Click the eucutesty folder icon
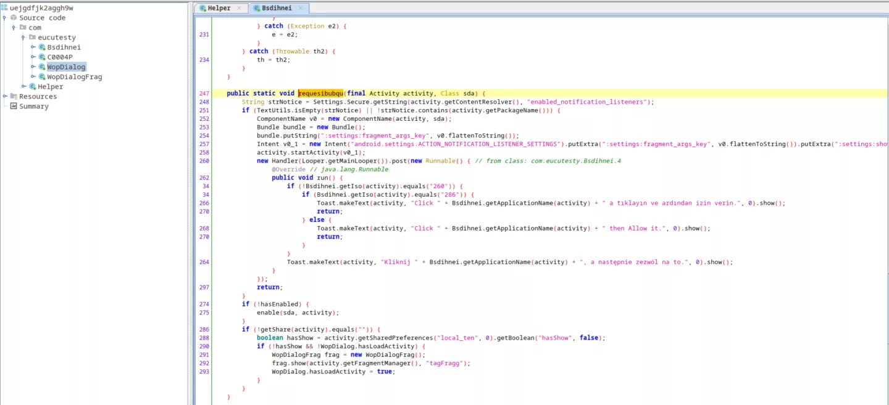The width and height of the screenshot is (889, 405). tap(32, 38)
